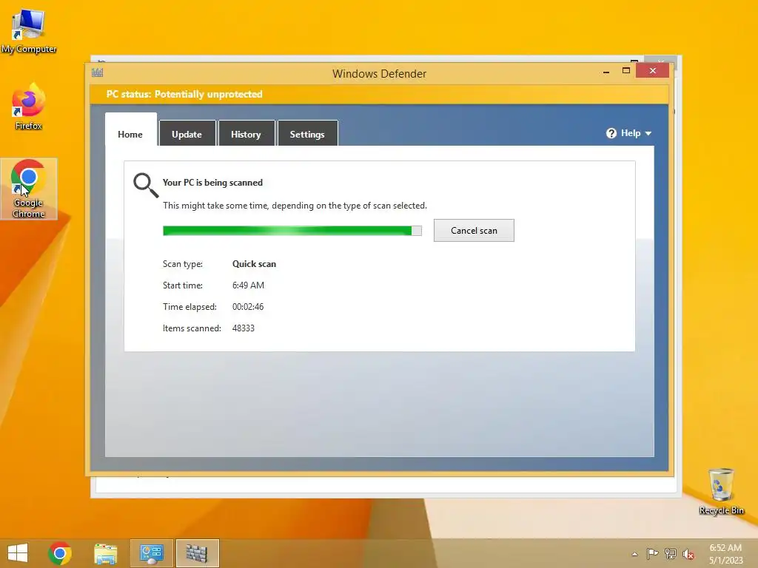The height and width of the screenshot is (568, 758).
Task: Open the Action Center flag icon
Action: 652,553
